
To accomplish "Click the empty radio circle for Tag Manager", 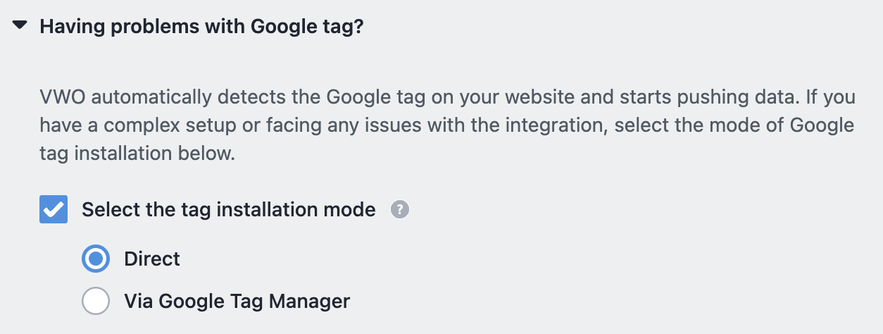I will coord(96,301).
